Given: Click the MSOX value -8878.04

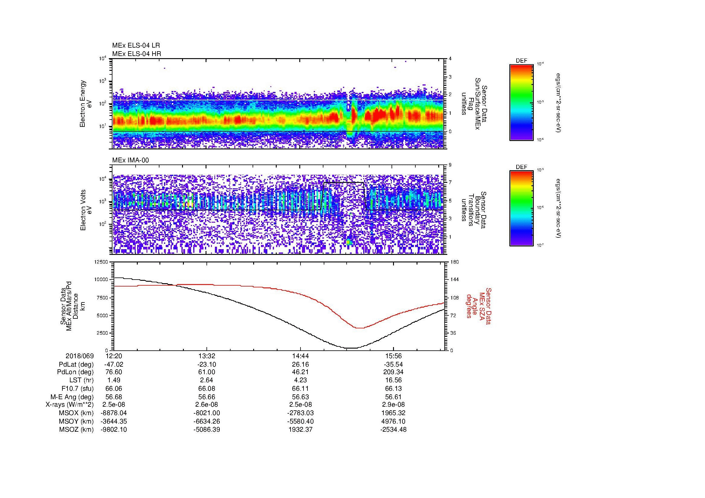Looking at the screenshot, I should [x=114, y=413].
